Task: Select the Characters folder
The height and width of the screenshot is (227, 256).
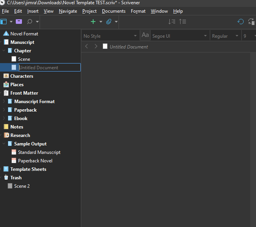Action: (22, 76)
